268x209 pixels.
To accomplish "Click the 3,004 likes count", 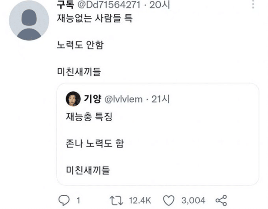I will tap(194, 199).
